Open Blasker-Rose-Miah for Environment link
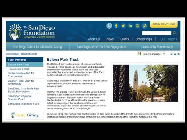The image size is (187, 140). [25, 75]
